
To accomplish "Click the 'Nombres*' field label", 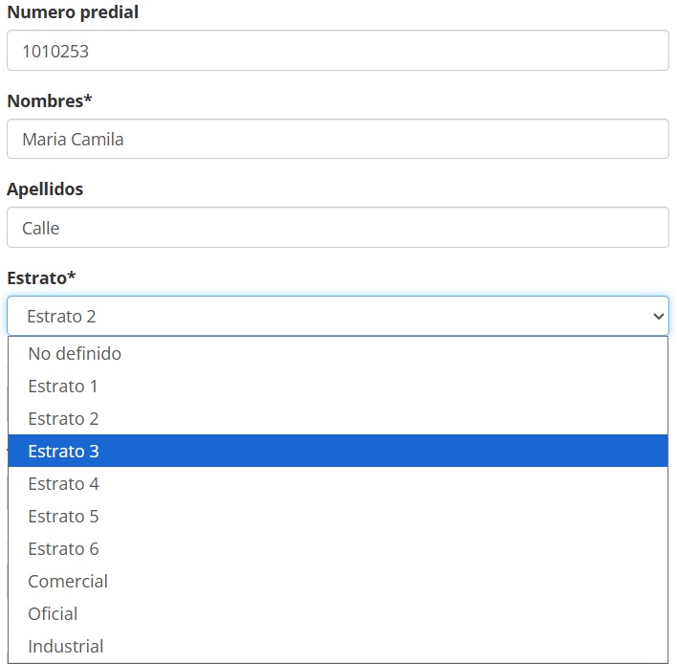I will pyautogui.click(x=49, y=100).
